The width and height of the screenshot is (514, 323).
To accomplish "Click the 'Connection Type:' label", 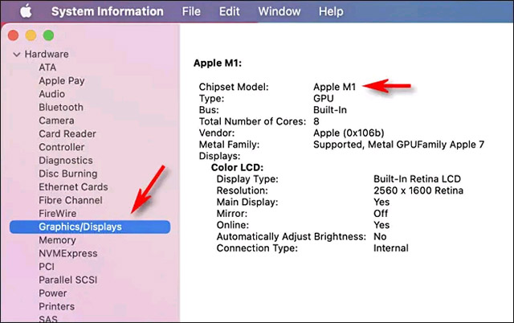I will 257,248.
